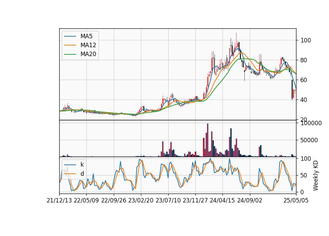Screen dimensions: 329x236
Task: Click the 24/09/02 date tick label
Action: (x=250, y=201)
